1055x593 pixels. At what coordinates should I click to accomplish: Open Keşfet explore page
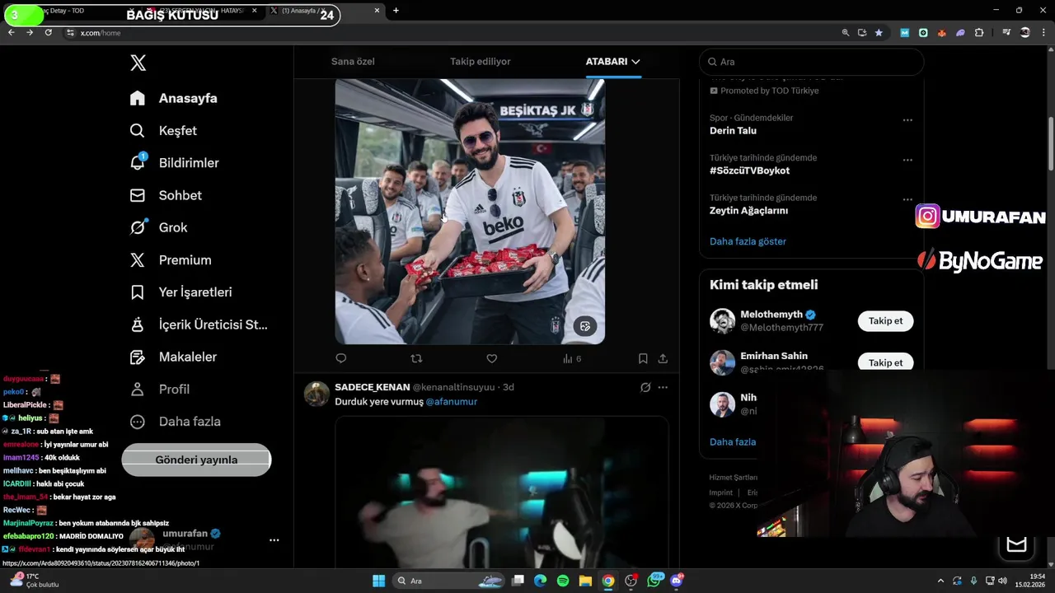point(163,130)
